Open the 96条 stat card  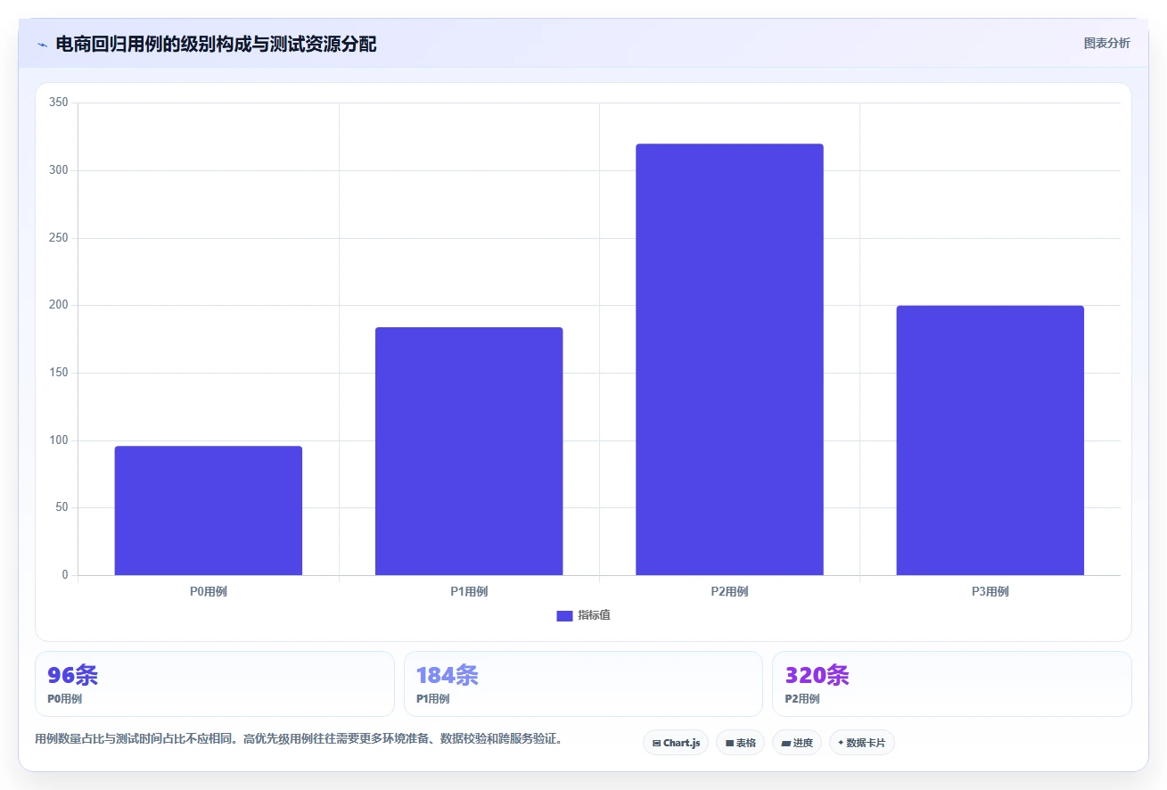(215, 684)
